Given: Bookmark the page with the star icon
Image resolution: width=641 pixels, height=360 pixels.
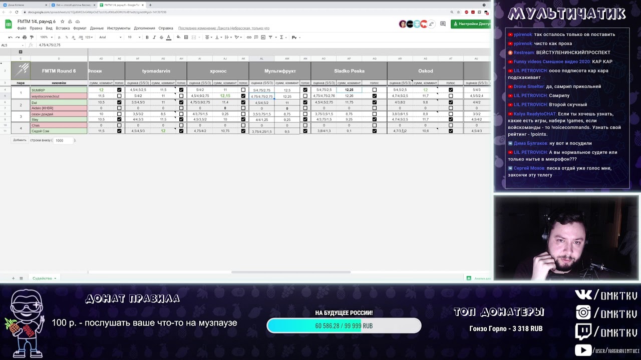Looking at the screenshot, I should point(458,12).
